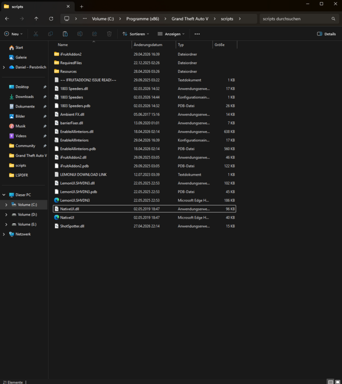Open the three-dot more options menu
The image size is (342, 384).
click(x=197, y=34)
